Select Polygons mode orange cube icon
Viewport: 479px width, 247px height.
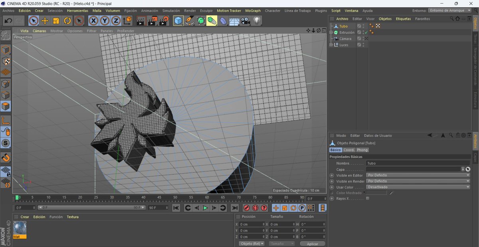[6, 107]
